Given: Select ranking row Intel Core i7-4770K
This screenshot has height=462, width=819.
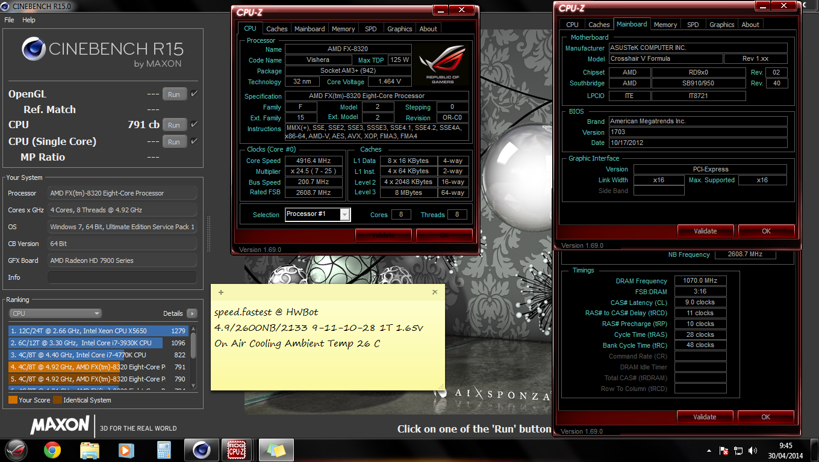Looking at the screenshot, I should point(99,355).
